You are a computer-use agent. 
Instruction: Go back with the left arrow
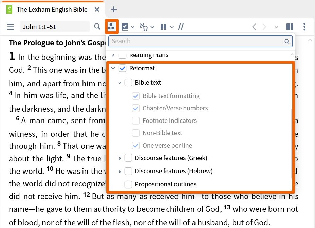pos(254,27)
